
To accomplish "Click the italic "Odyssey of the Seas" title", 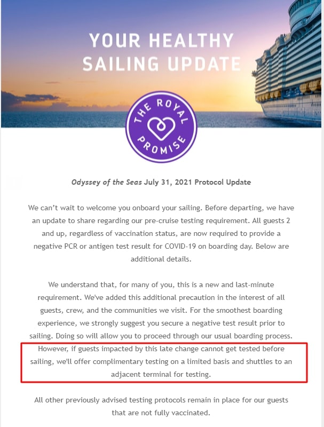I will coord(106,182).
